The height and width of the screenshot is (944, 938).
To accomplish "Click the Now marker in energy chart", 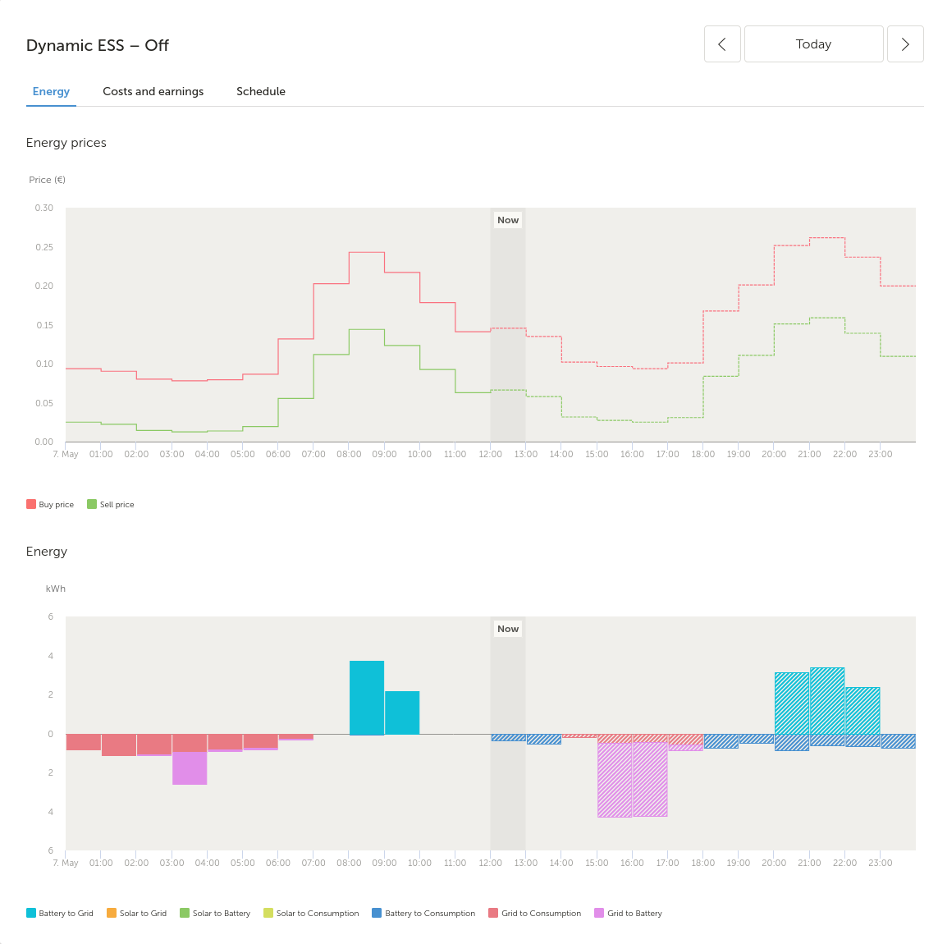I will click(508, 629).
